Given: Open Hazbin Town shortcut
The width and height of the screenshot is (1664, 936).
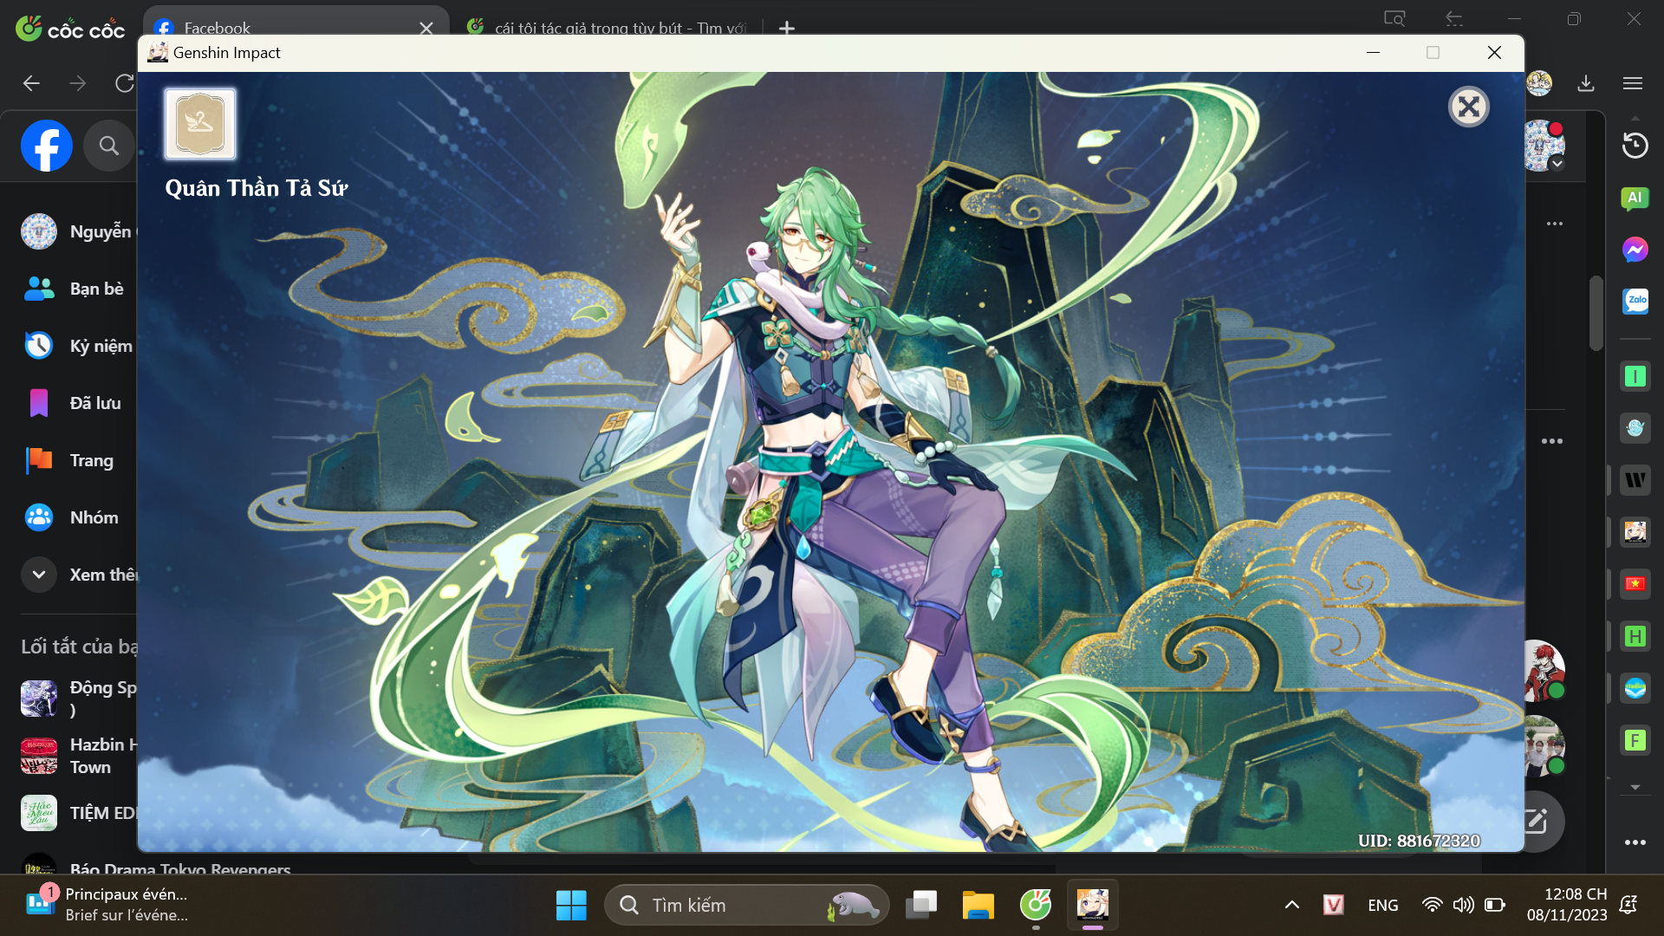Looking at the screenshot, I should tap(78, 756).
